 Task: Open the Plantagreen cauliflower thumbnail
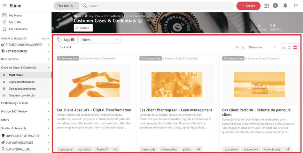(x=177, y=85)
